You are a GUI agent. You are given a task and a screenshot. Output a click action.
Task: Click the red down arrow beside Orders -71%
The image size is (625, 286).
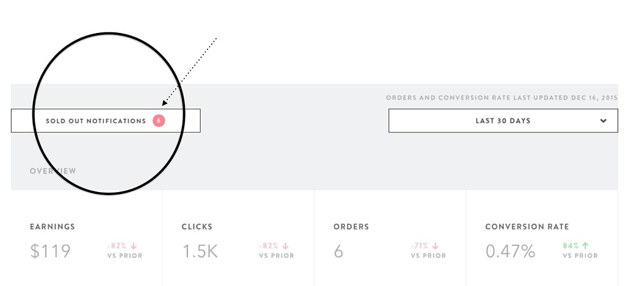point(435,246)
